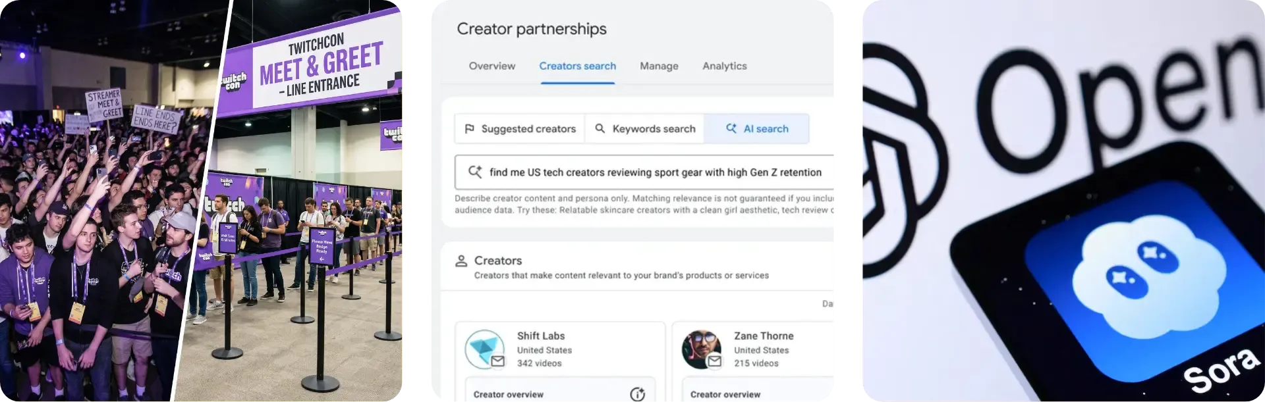Choose the Keywords search option
This screenshot has height=402, width=1265.
pyautogui.click(x=645, y=129)
